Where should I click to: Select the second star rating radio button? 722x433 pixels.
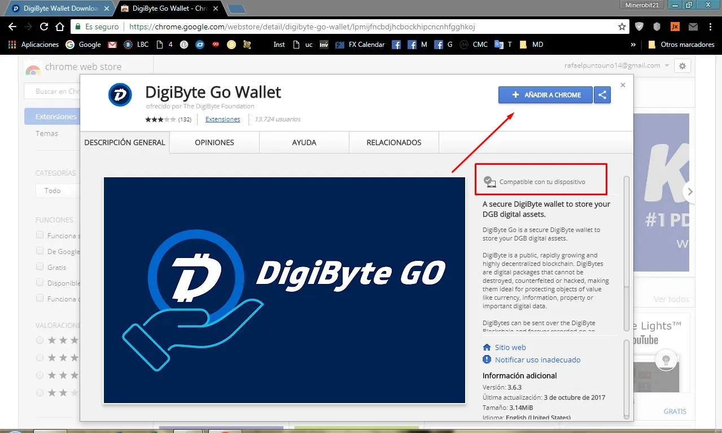click(40, 358)
